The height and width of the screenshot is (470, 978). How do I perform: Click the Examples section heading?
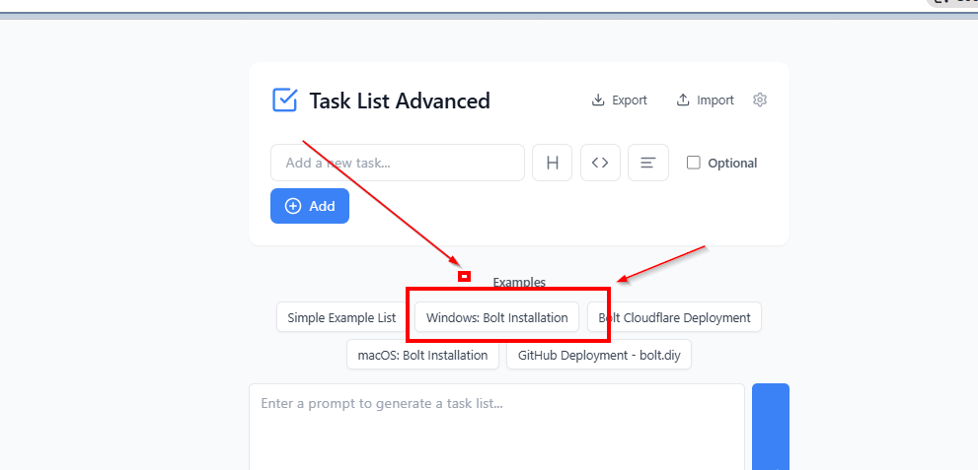click(x=519, y=283)
